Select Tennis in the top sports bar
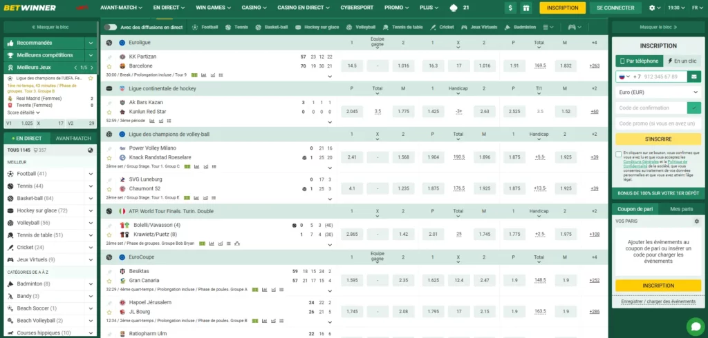The height and width of the screenshot is (338, 708). tap(236, 27)
